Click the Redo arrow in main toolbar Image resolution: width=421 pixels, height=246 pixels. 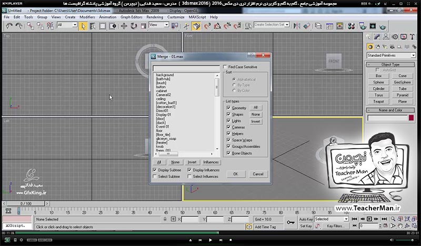point(19,26)
